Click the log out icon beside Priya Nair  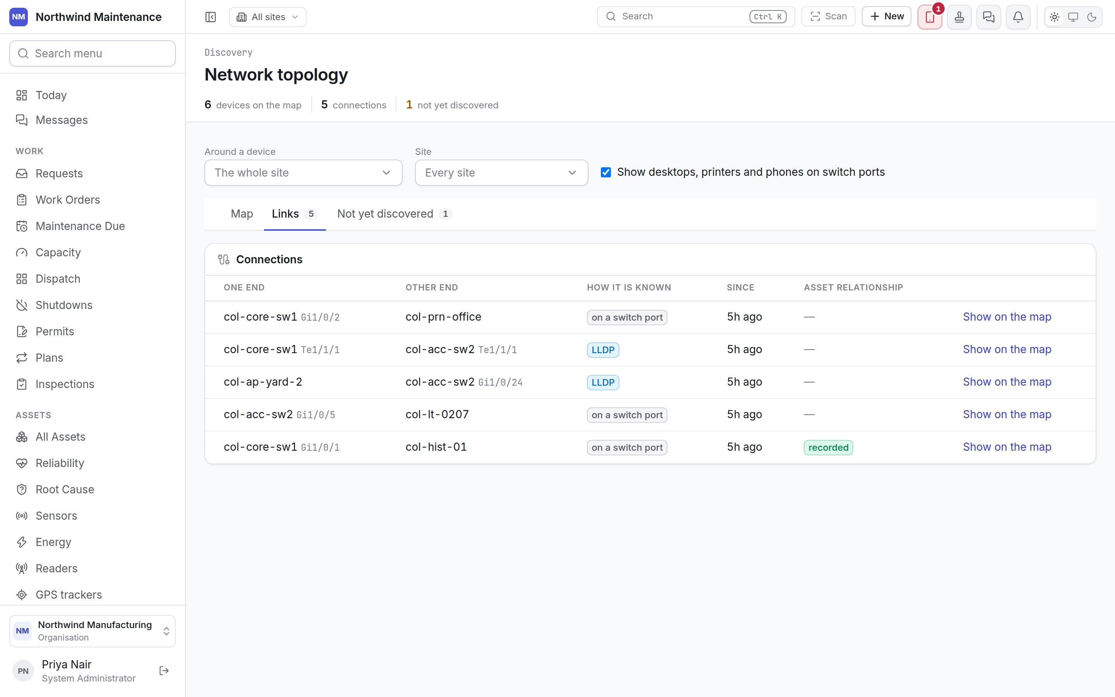tap(164, 671)
